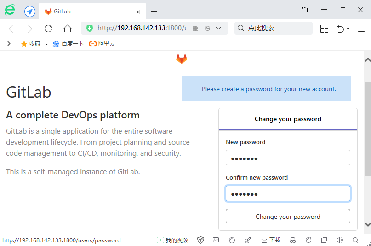Expand the address bar dropdown arrow

click(218, 28)
